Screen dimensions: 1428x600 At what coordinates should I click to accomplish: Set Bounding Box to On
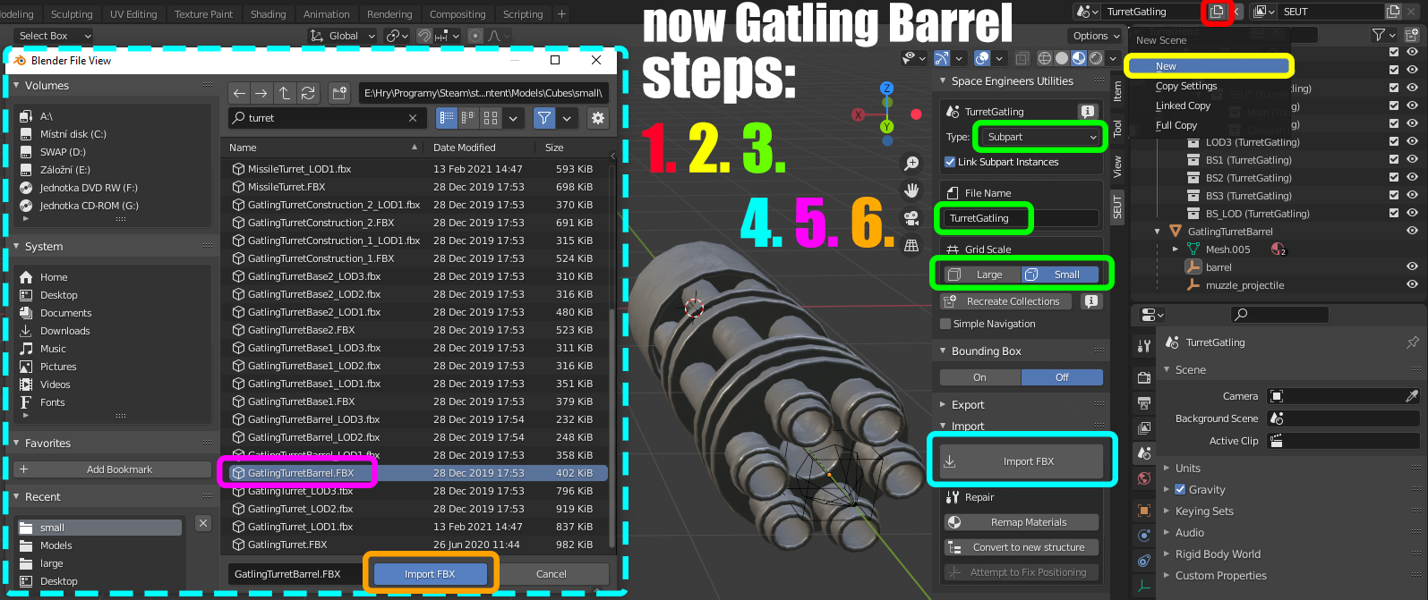(980, 377)
